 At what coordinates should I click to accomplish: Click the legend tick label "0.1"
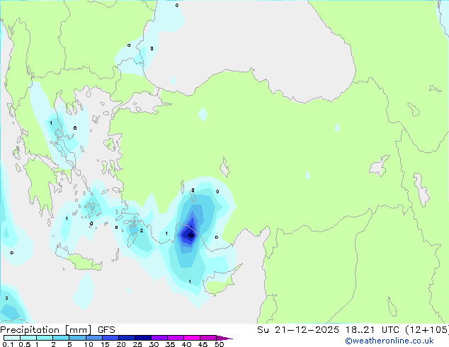coord(8,344)
